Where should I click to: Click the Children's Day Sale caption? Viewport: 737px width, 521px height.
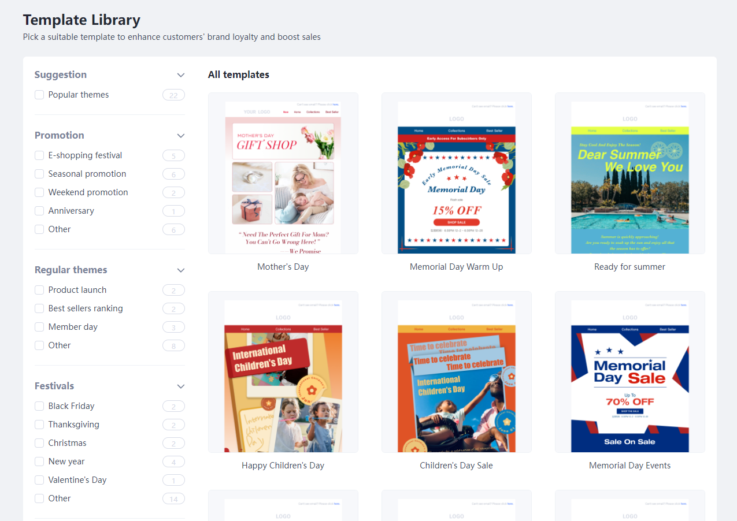pyautogui.click(x=457, y=466)
